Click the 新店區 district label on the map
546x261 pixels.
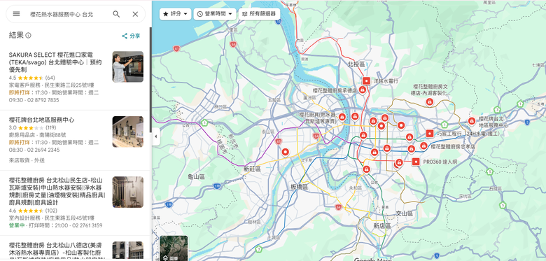pyautogui.click(x=382, y=226)
